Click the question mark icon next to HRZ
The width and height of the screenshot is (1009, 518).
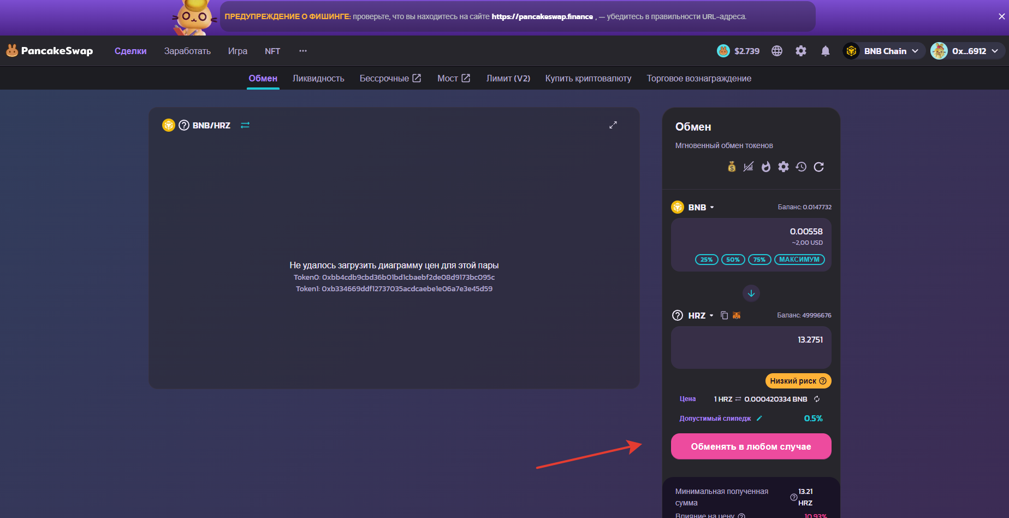678,315
